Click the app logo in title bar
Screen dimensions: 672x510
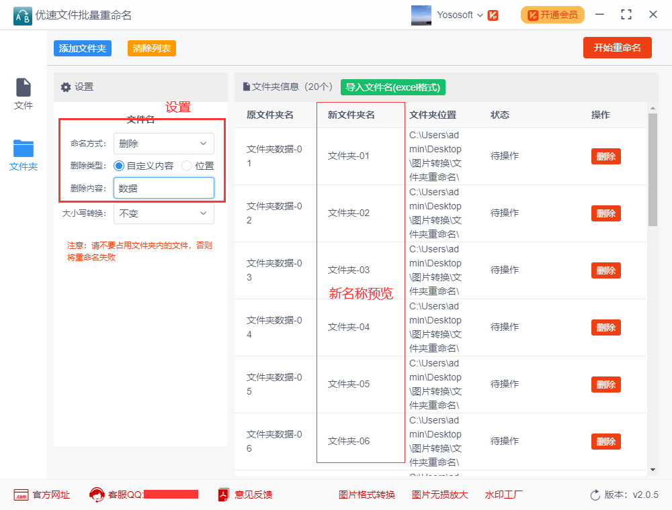(x=22, y=15)
